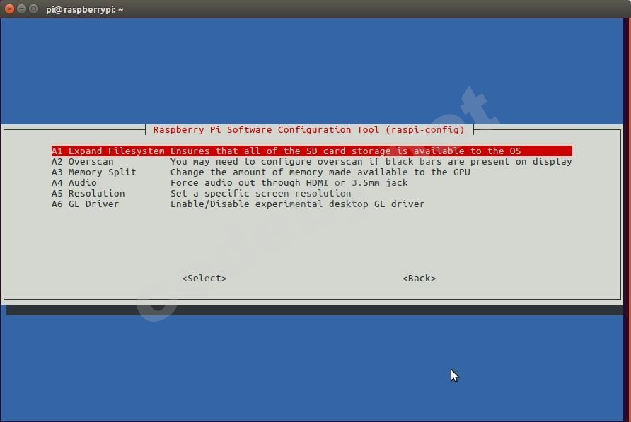Image resolution: width=631 pixels, height=422 pixels.
Task: Click 'Force audio out through HDMI or 3.5mm jack'
Action: 289,182
